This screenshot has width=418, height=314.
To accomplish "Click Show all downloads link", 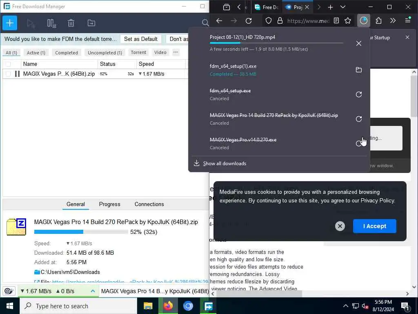I will click(x=225, y=164).
